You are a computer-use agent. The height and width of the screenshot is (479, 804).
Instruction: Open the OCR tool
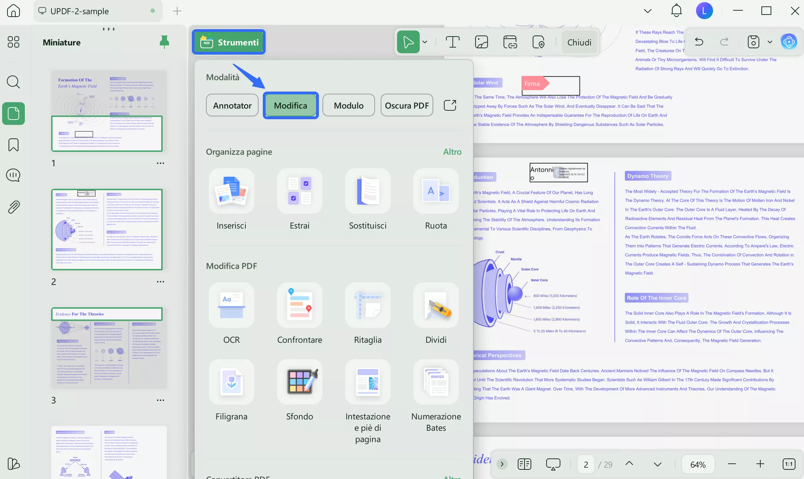pos(231,305)
